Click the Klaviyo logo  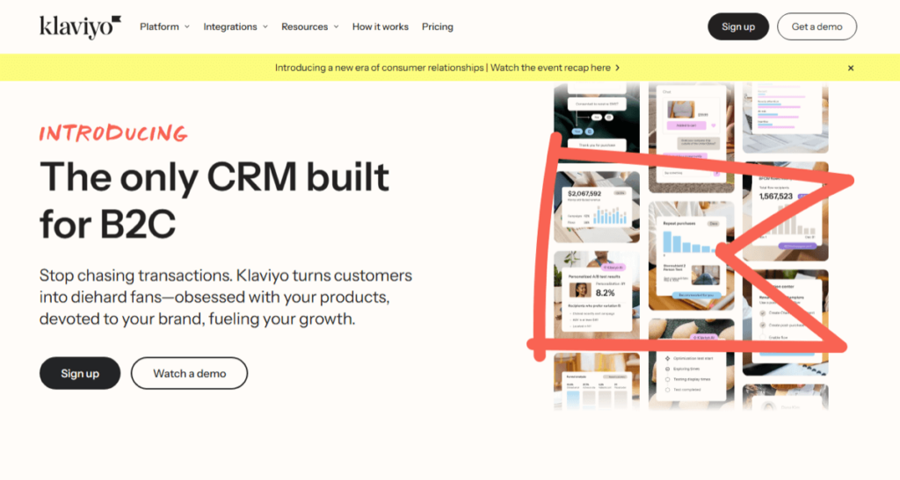pyautogui.click(x=80, y=27)
